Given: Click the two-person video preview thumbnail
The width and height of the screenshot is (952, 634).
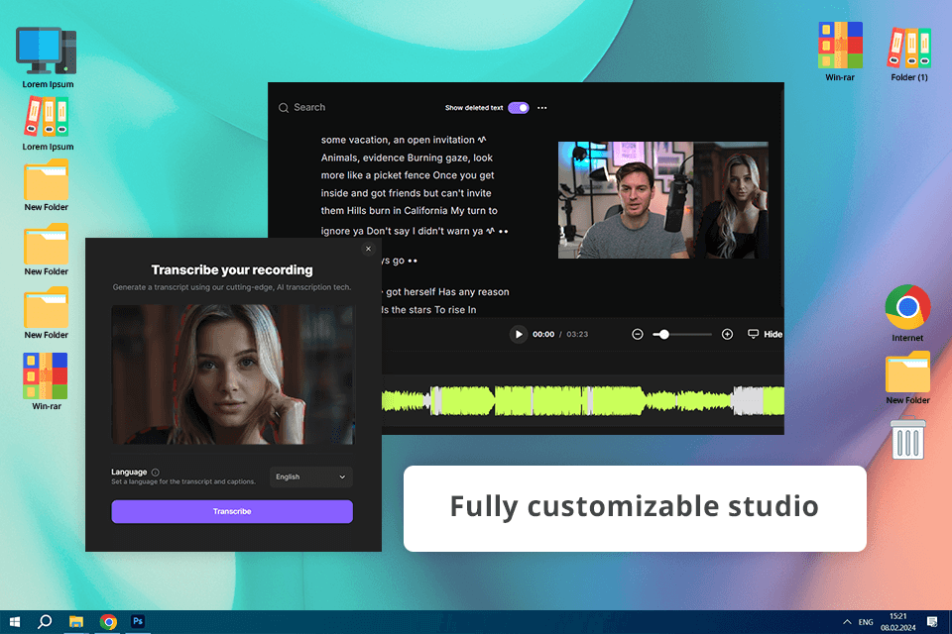Looking at the screenshot, I should click(663, 200).
